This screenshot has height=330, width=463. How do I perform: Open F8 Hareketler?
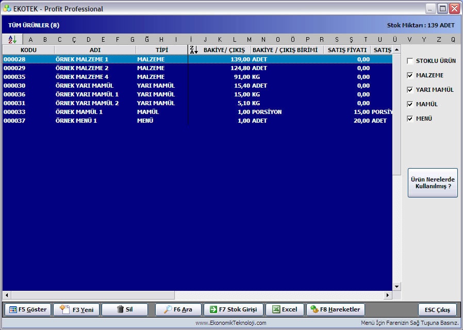(x=336, y=310)
